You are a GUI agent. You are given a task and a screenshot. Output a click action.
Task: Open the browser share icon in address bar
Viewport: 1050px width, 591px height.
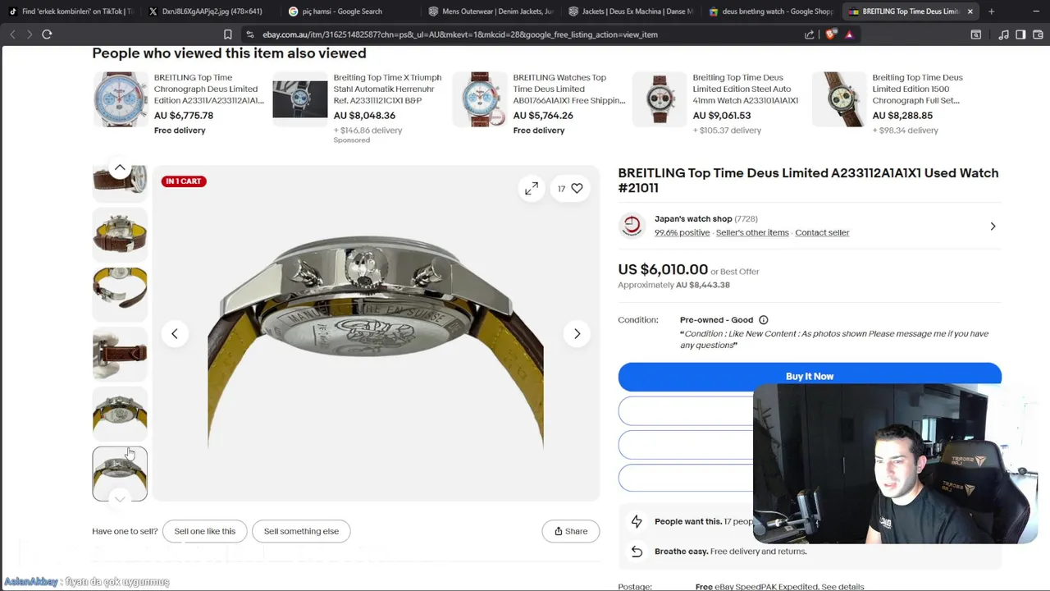point(810,34)
